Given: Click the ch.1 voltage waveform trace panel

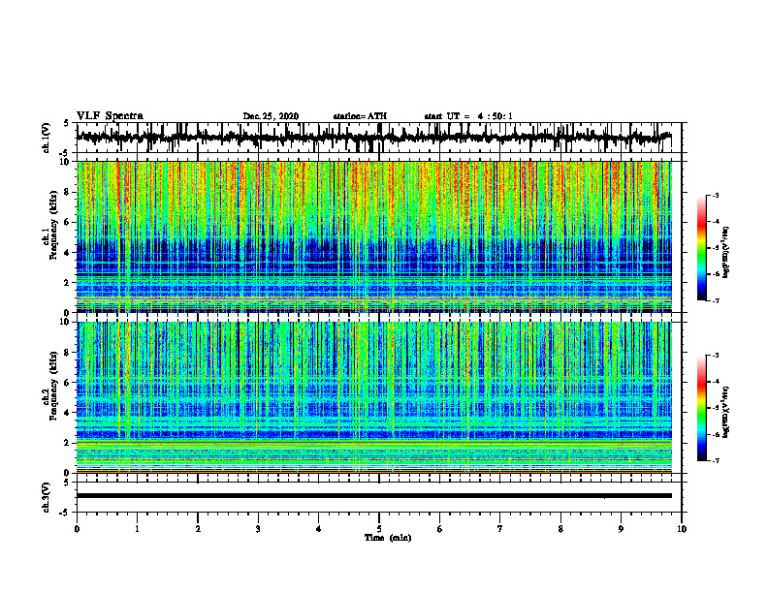Looking at the screenshot, I should [x=379, y=138].
